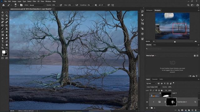Create new group folder icon
The height and width of the screenshot is (112, 200).
189,110
